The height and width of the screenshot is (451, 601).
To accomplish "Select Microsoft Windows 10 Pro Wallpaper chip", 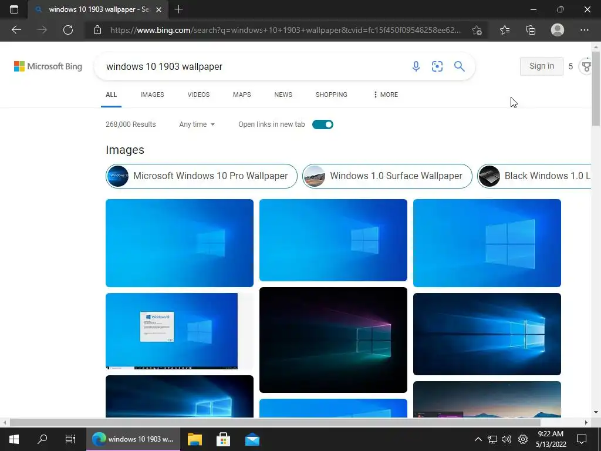I will click(201, 176).
